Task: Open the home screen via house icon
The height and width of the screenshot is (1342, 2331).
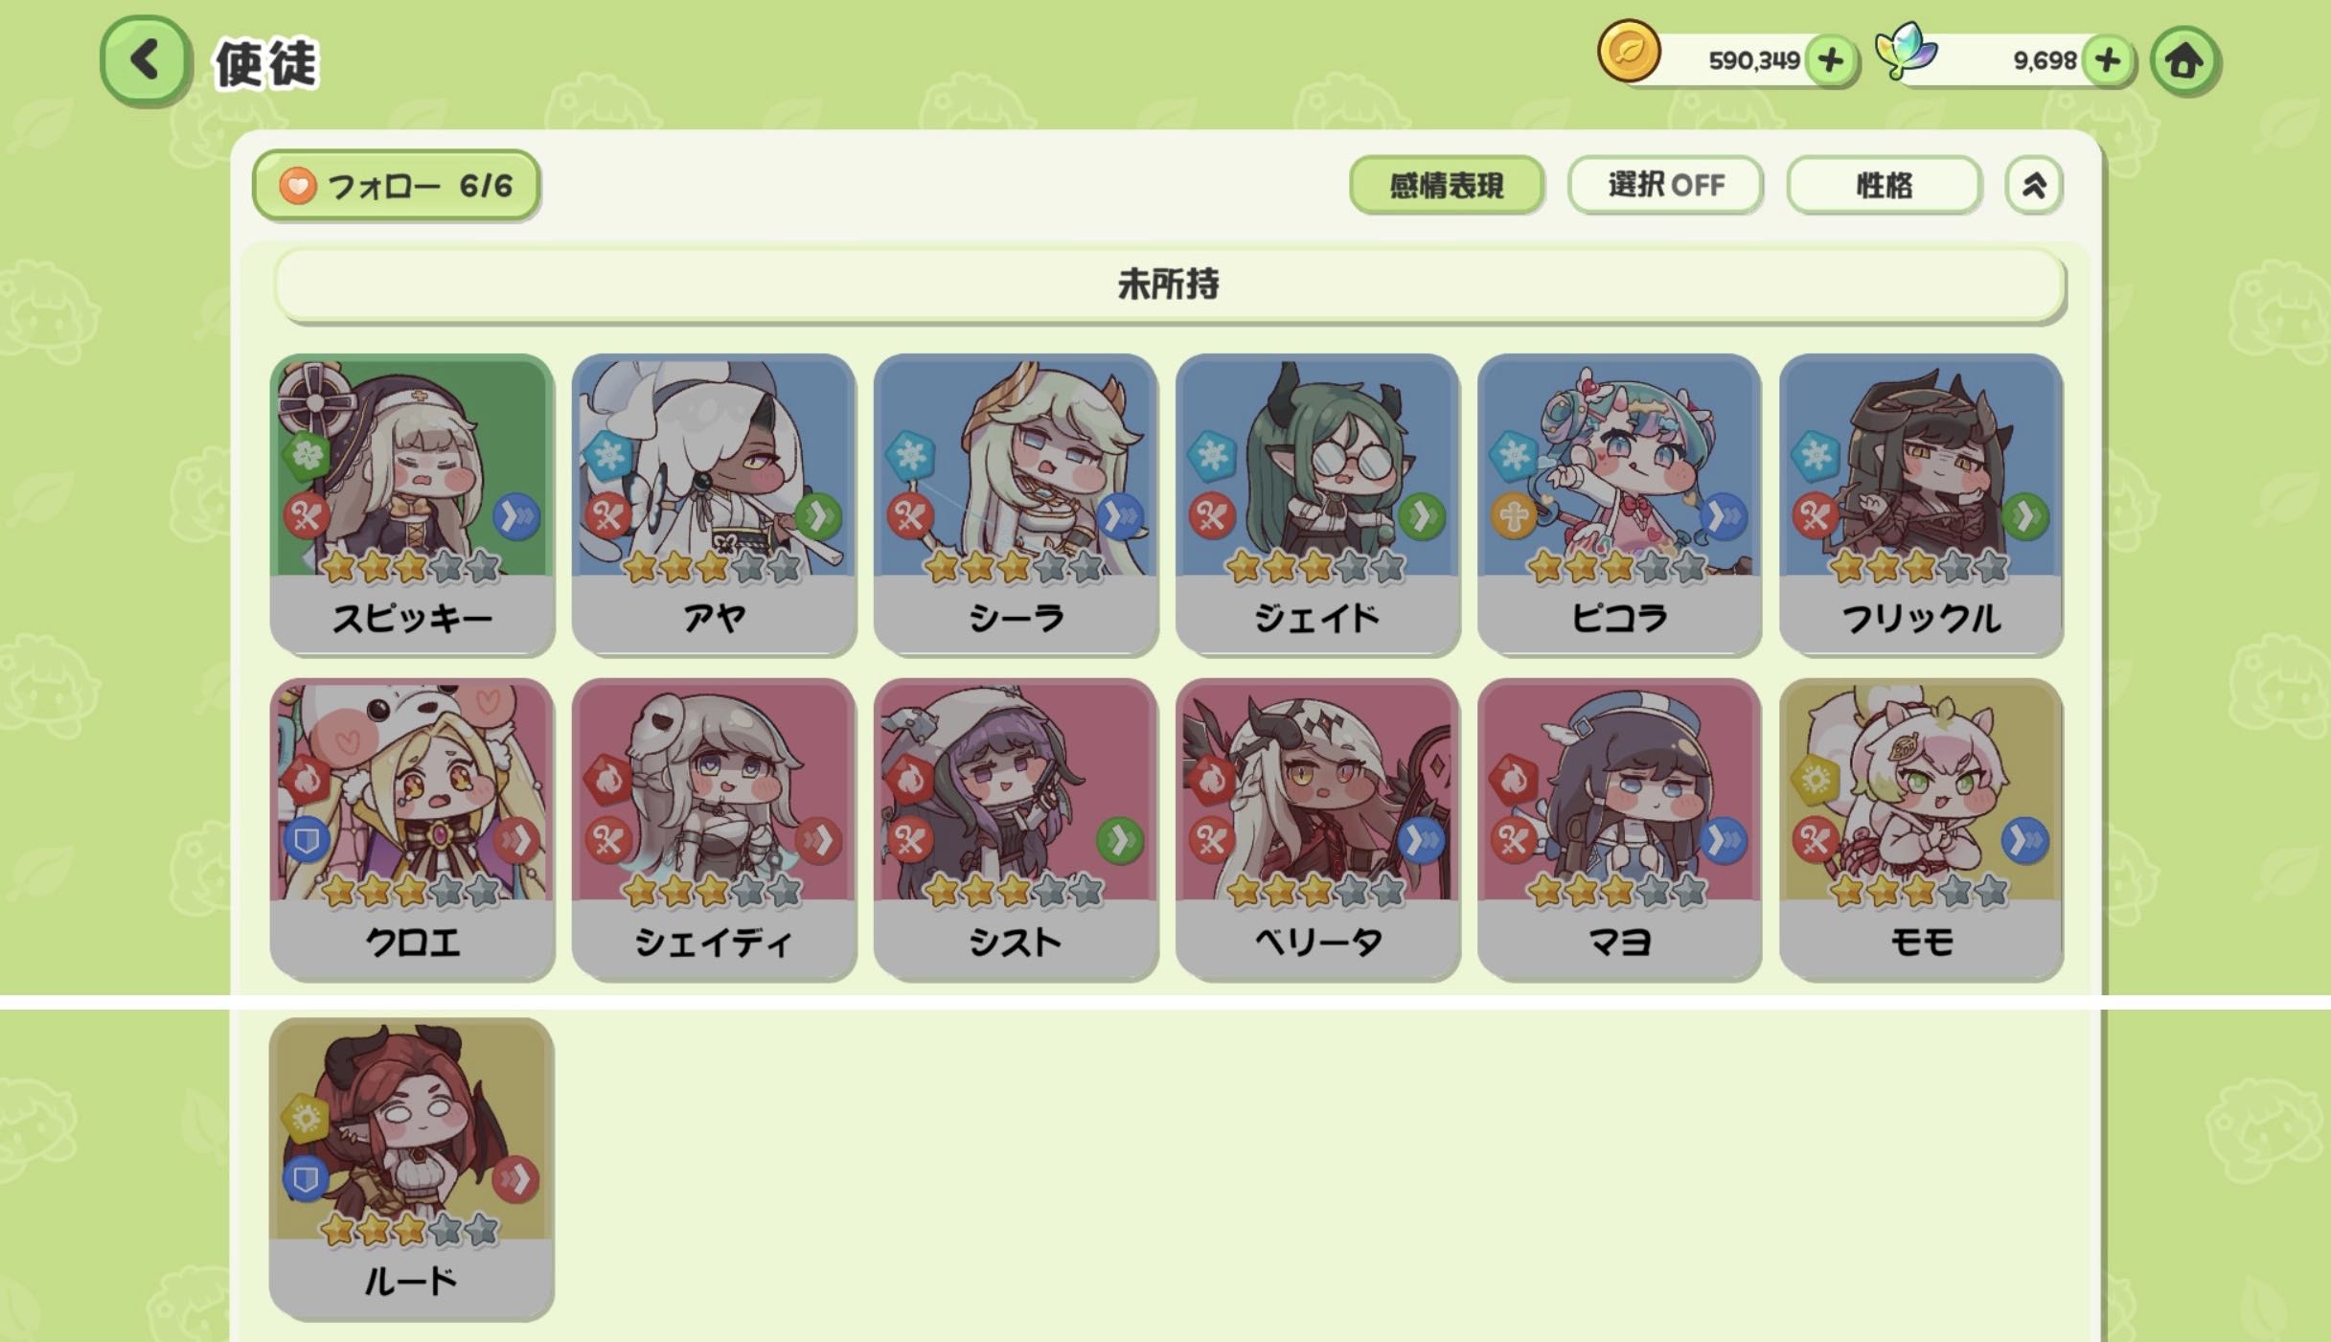Action: pos(2184,61)
